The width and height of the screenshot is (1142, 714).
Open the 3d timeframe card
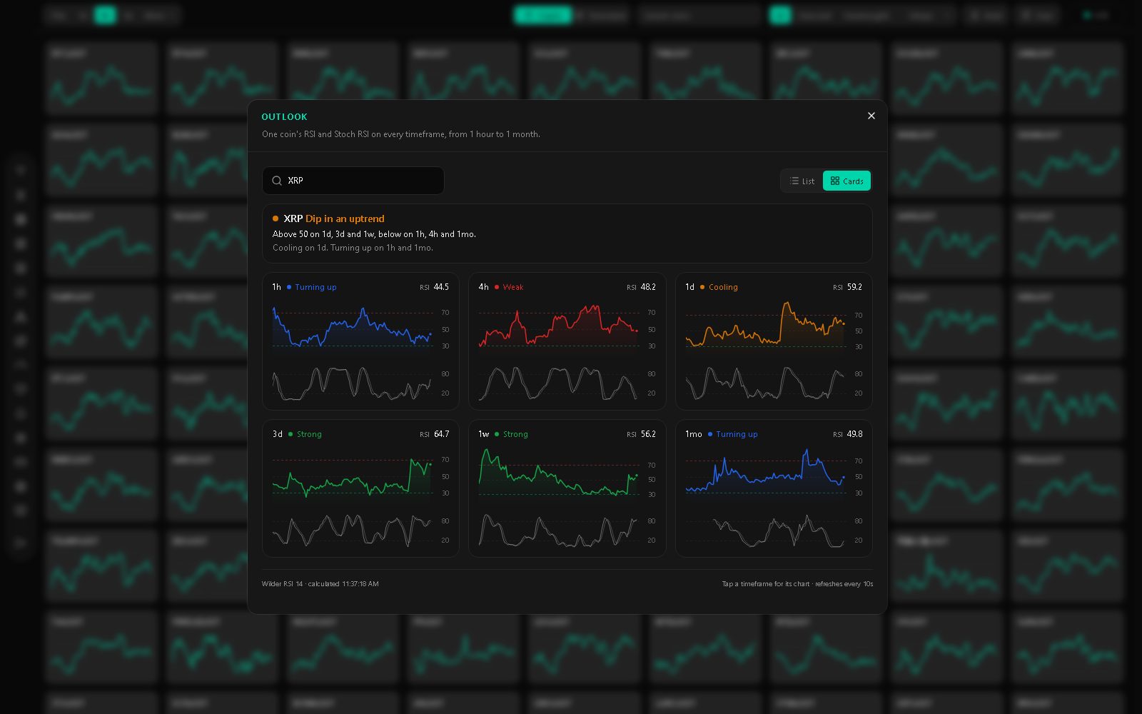coord(360,488)
